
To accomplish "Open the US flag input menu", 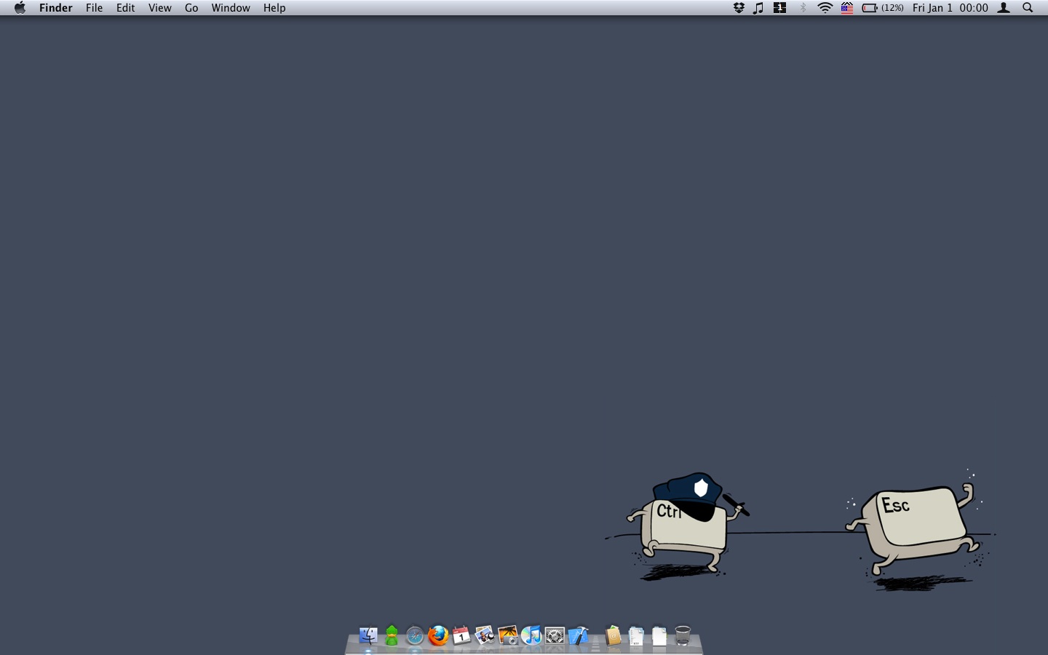I will [847, 8].
